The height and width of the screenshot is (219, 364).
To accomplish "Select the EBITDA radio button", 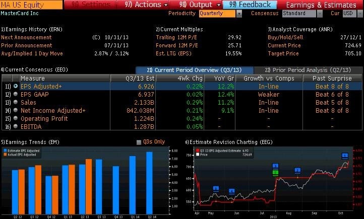I will (x=16, y=126).
